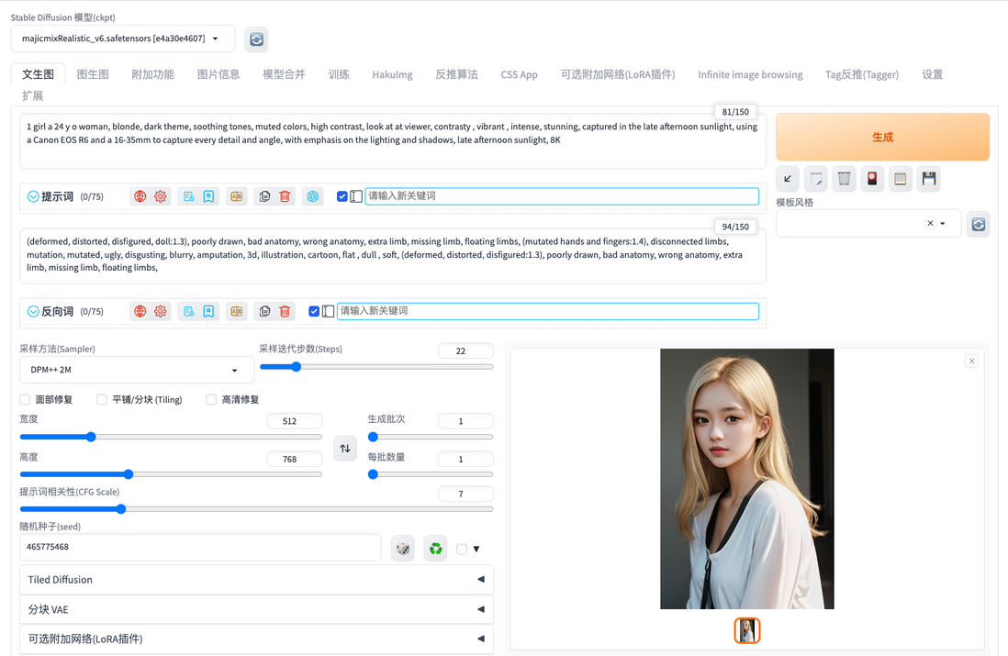Switch to the 图生图 tab

93,73
